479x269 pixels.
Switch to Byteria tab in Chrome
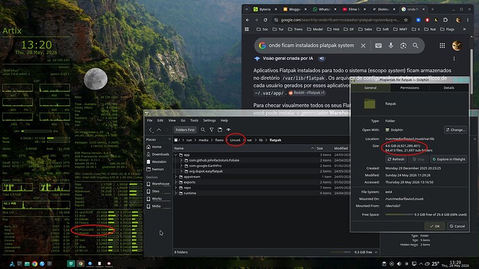264,10
